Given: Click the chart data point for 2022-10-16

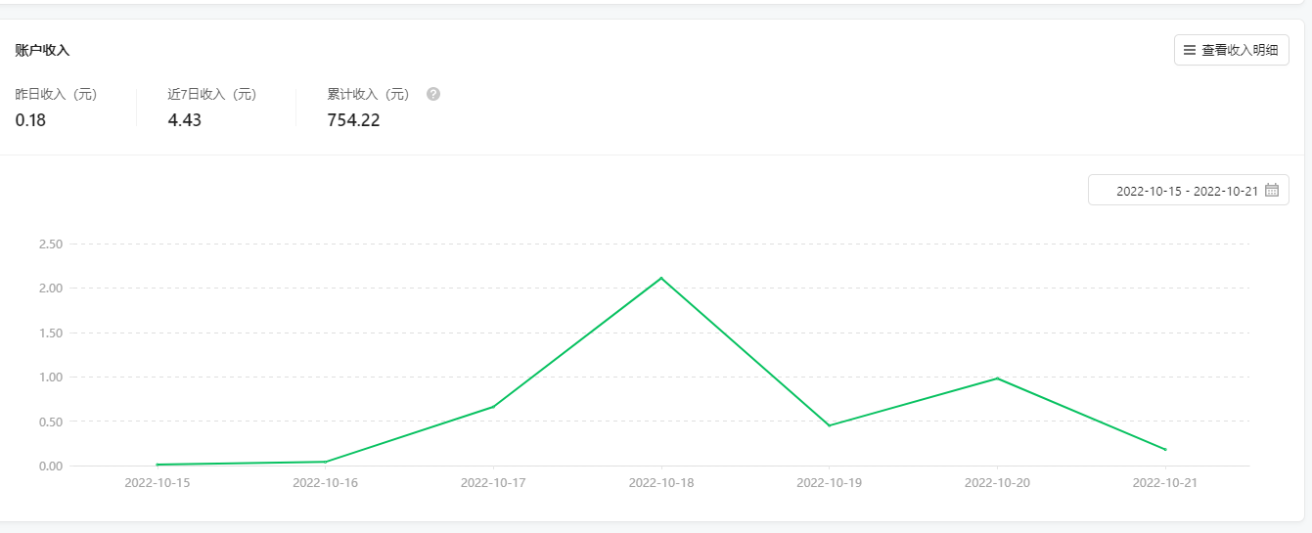Looking at the screenshot, I should click(325, 462).
